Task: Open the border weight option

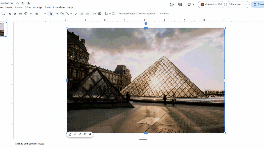Action: coord(82,14)
